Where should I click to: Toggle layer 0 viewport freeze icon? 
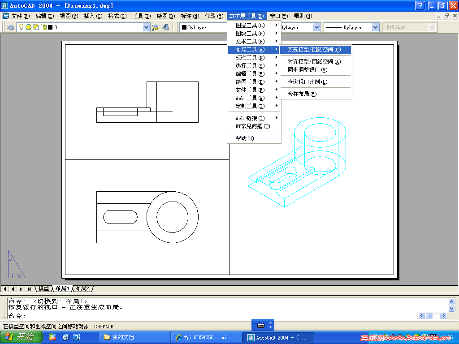point(36,27)
